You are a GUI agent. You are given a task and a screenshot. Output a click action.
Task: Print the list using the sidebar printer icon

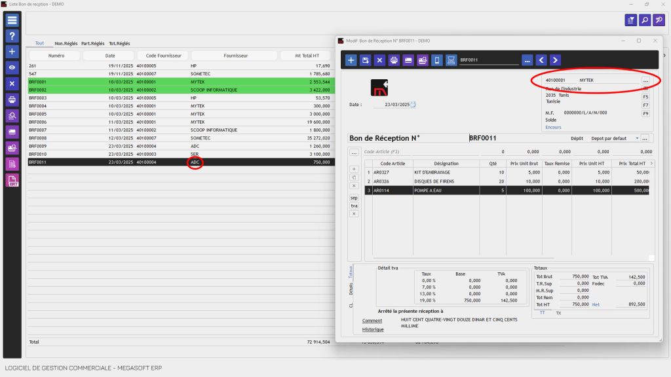[x=12, y=99]
